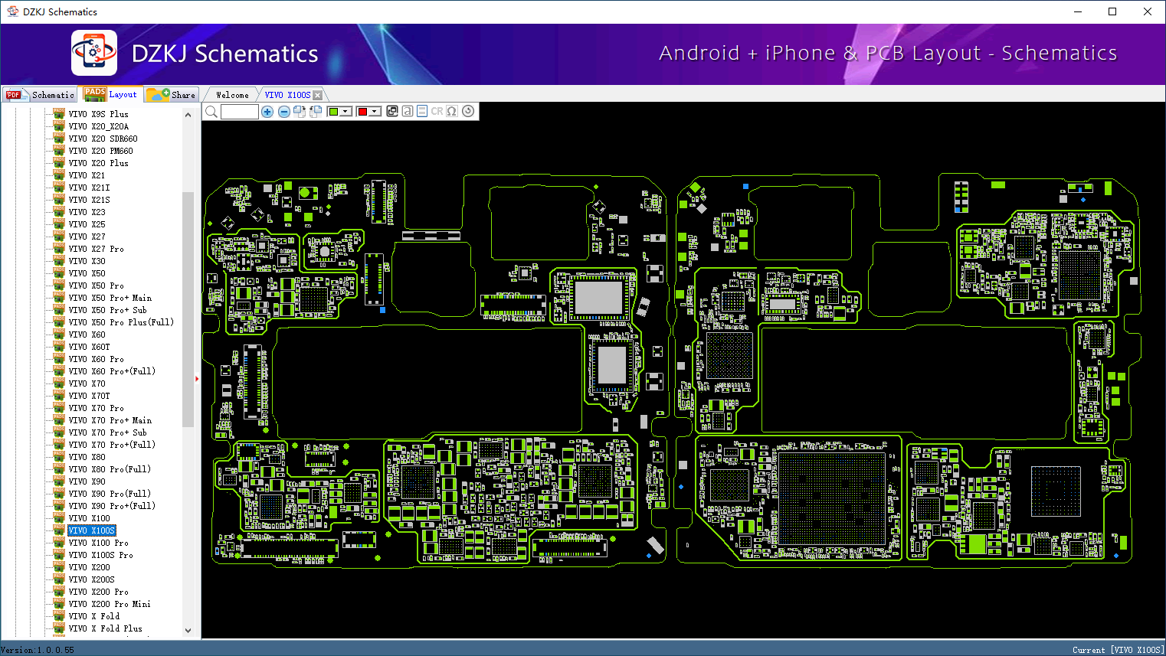Select the highlighted VIVO X100S entry
The image size is (1166, 656).
(91, 530)
